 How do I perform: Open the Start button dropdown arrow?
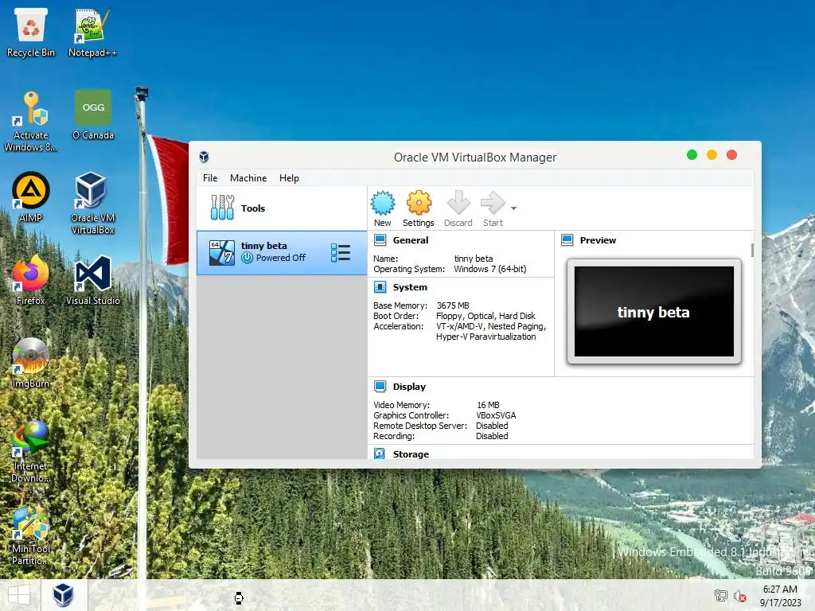[513, 208]
